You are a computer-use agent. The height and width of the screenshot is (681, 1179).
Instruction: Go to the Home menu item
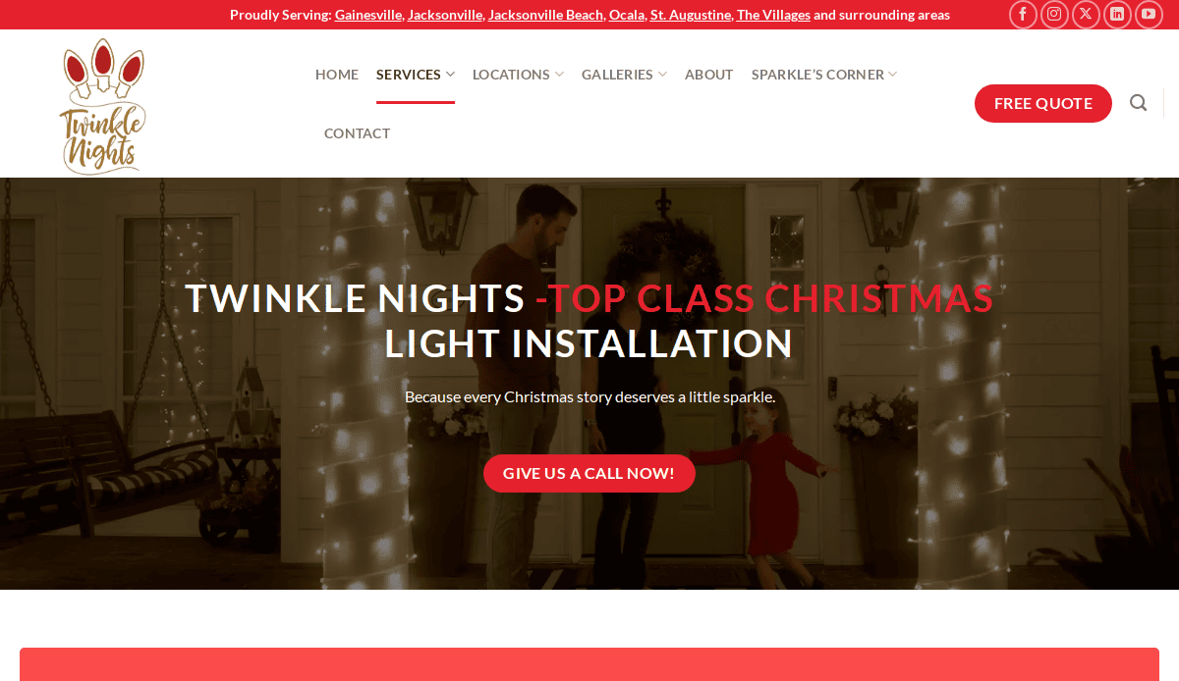tap(337, 75)
